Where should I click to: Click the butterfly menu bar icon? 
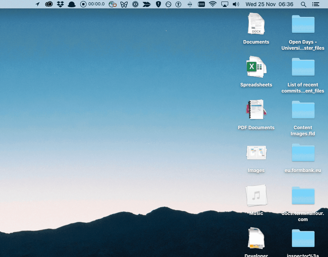(124, 4)
